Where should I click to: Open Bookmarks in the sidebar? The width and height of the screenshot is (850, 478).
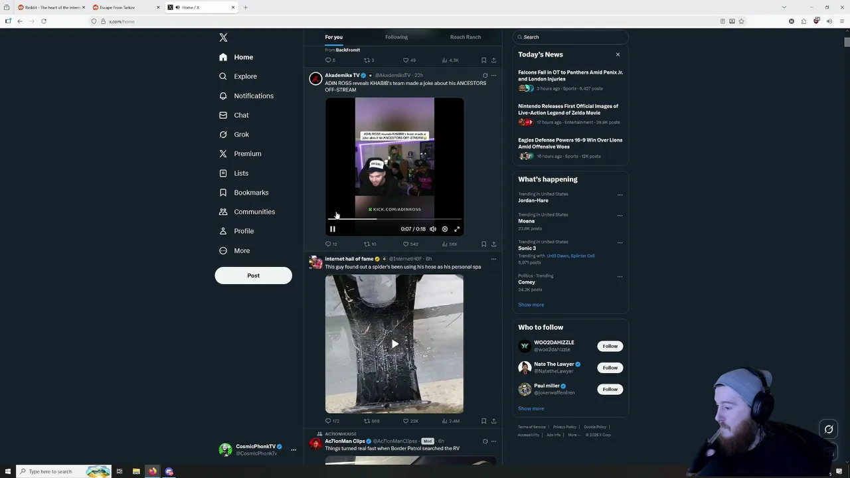[244, 193]
